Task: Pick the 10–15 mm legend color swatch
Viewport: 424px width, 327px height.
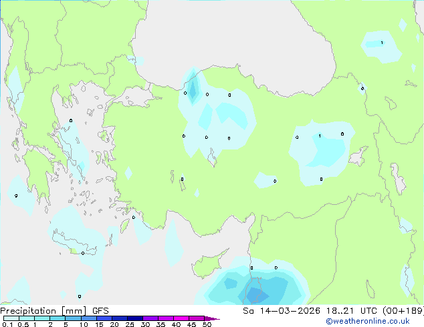Action: (88, 318)
